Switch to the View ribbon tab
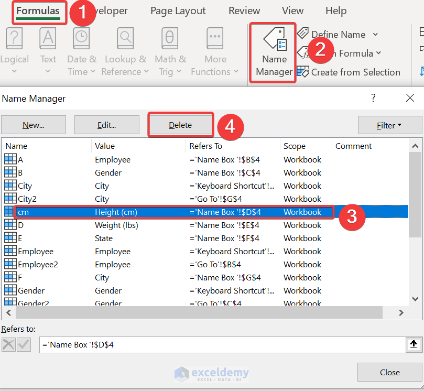Screen dimensions: 424x391 tap(292, 11)
